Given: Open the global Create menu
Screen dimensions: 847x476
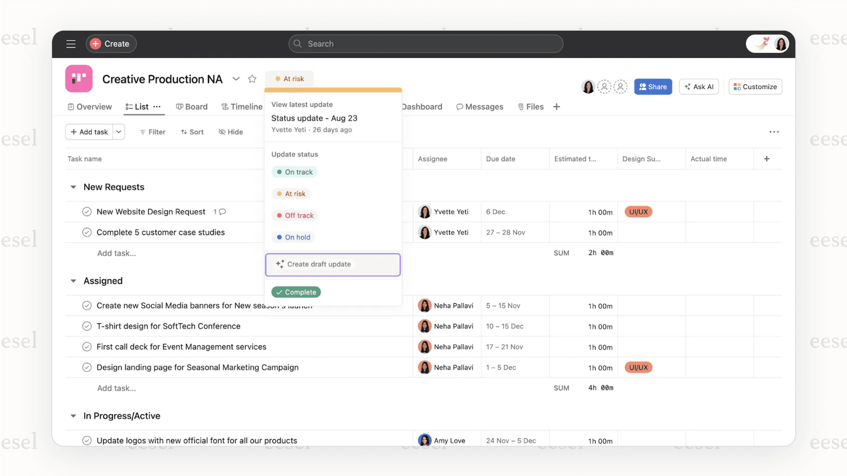Looking at the screenshot, I should 111,44.
